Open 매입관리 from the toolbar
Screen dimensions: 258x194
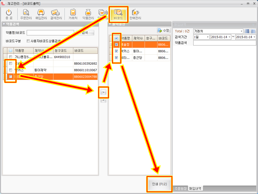(41, 14)
